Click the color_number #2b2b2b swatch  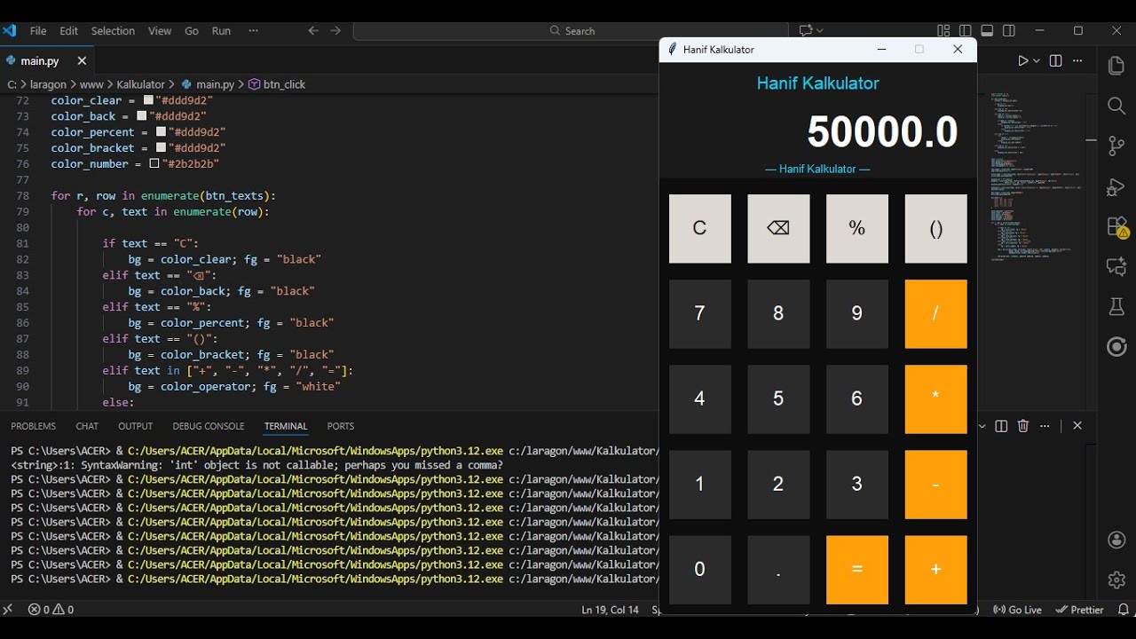click(x=154, y=164)
